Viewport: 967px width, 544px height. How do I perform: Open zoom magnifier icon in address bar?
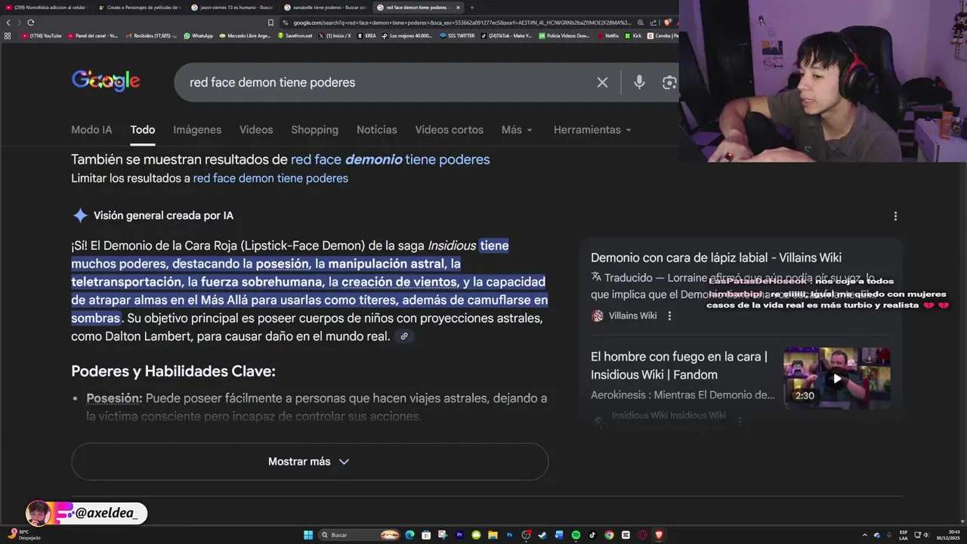[x=641, y=23]
